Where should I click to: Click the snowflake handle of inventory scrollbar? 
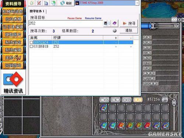[174, 102]
